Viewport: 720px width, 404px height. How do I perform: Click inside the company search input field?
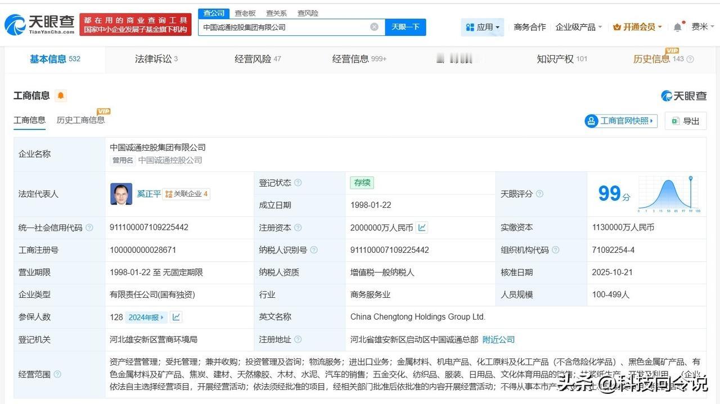[281, 26]
